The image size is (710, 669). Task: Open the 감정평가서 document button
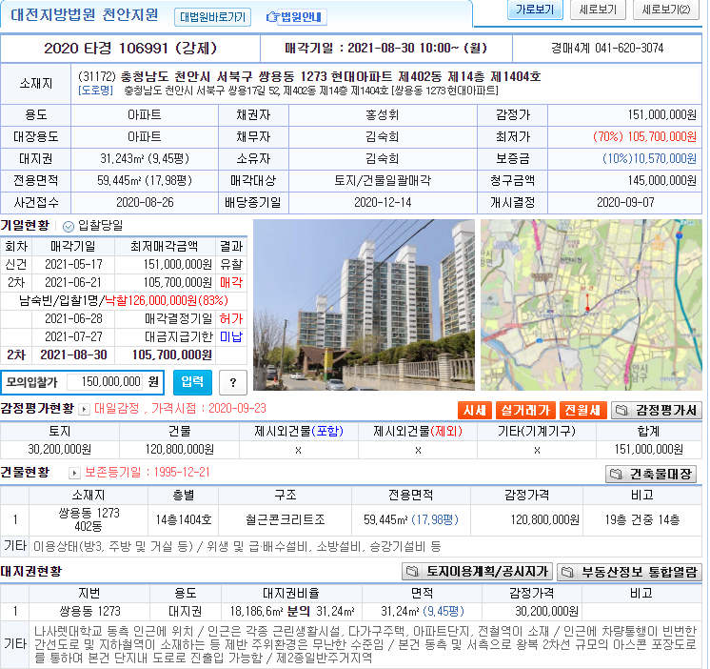[656, 410]
